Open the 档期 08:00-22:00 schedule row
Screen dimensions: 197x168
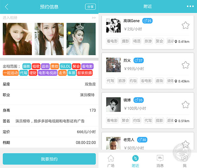[x=49, y=142]
